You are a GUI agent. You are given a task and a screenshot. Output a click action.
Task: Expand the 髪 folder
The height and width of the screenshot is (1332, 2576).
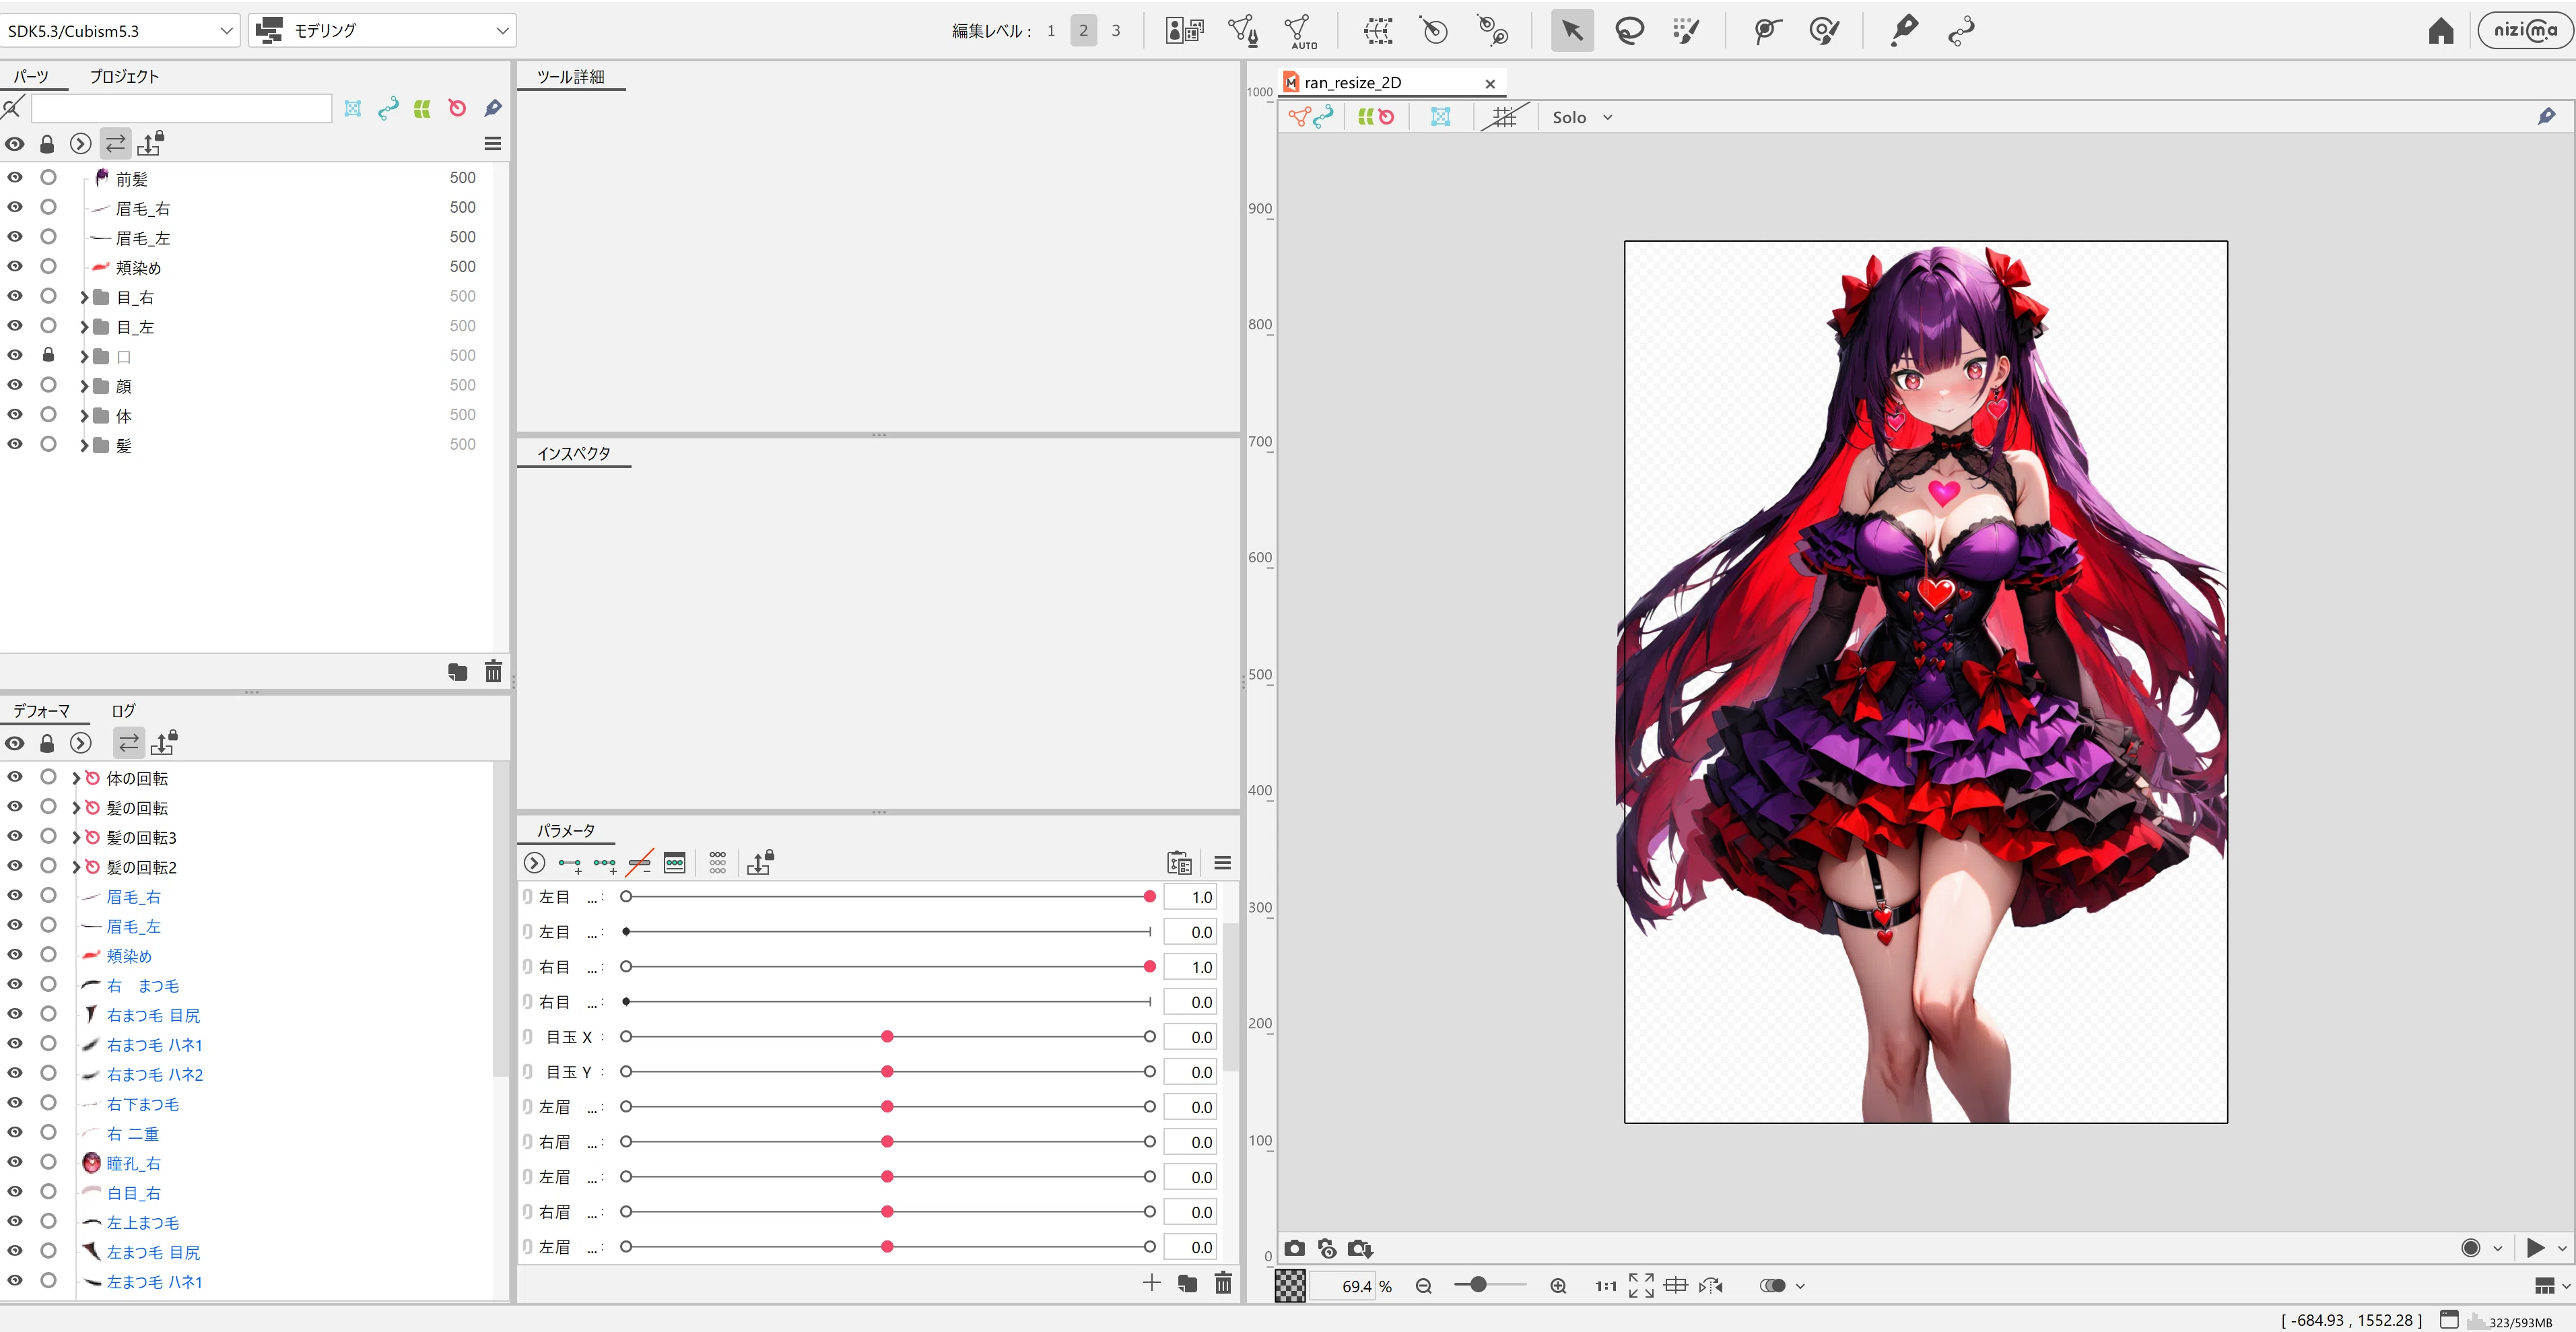tap(84, 445)
